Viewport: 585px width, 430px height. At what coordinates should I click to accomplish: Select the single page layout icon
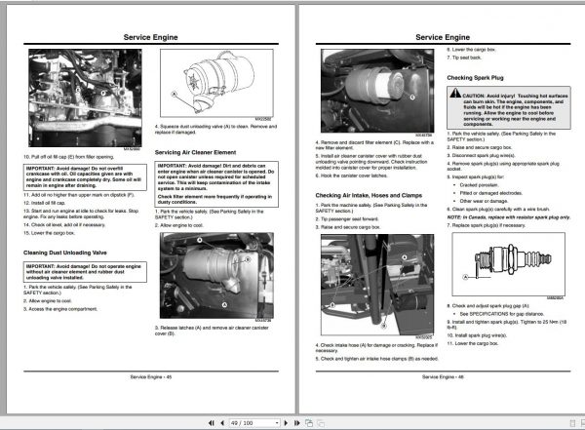tap(572, 423)
